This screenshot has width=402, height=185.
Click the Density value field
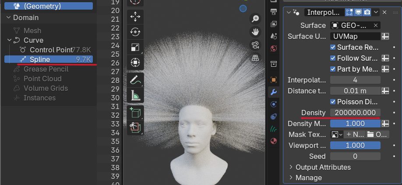pyautogui.click(x=355, y=113)
